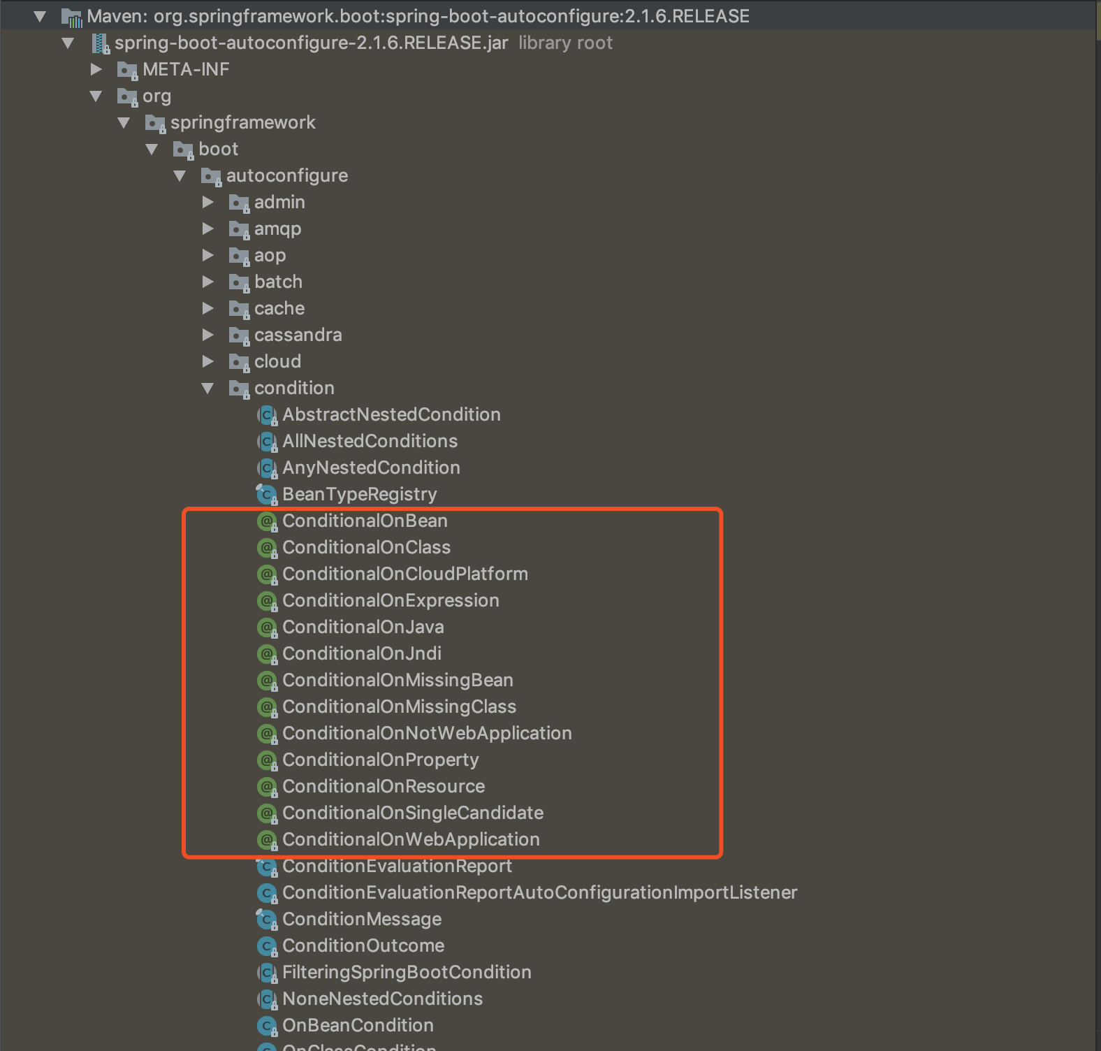
Task: Click the OnBeanCondition class icon
Action: [267, 1027]
